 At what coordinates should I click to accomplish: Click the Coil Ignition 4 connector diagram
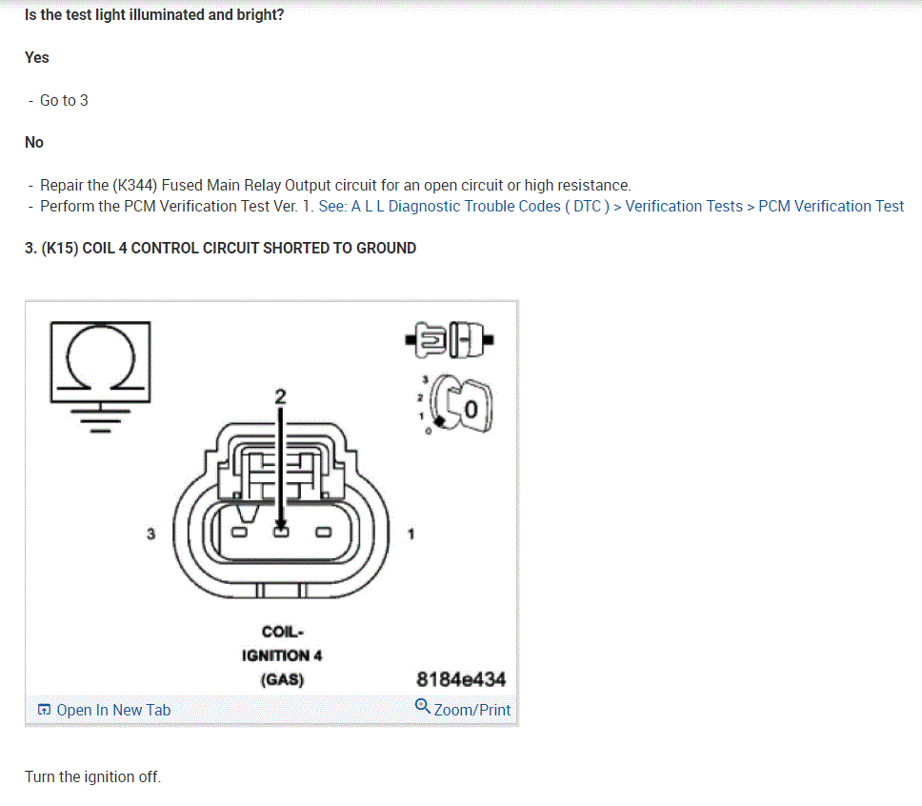(x=281, y=510)
